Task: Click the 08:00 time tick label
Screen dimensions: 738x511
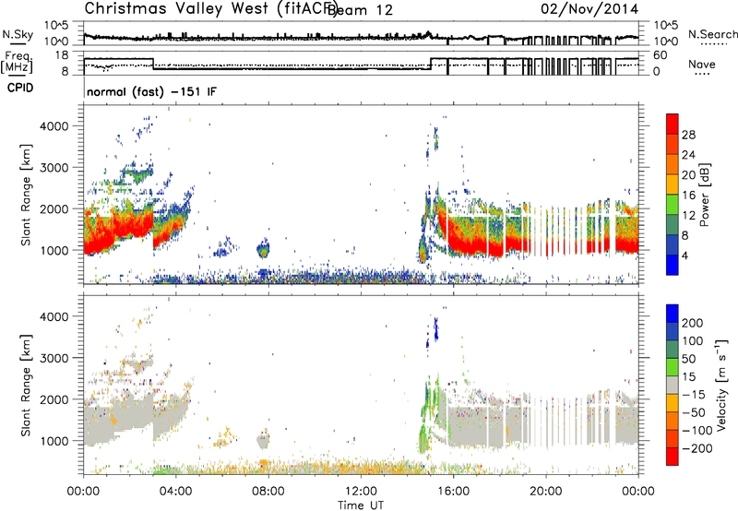Action: tap(268, 492)
